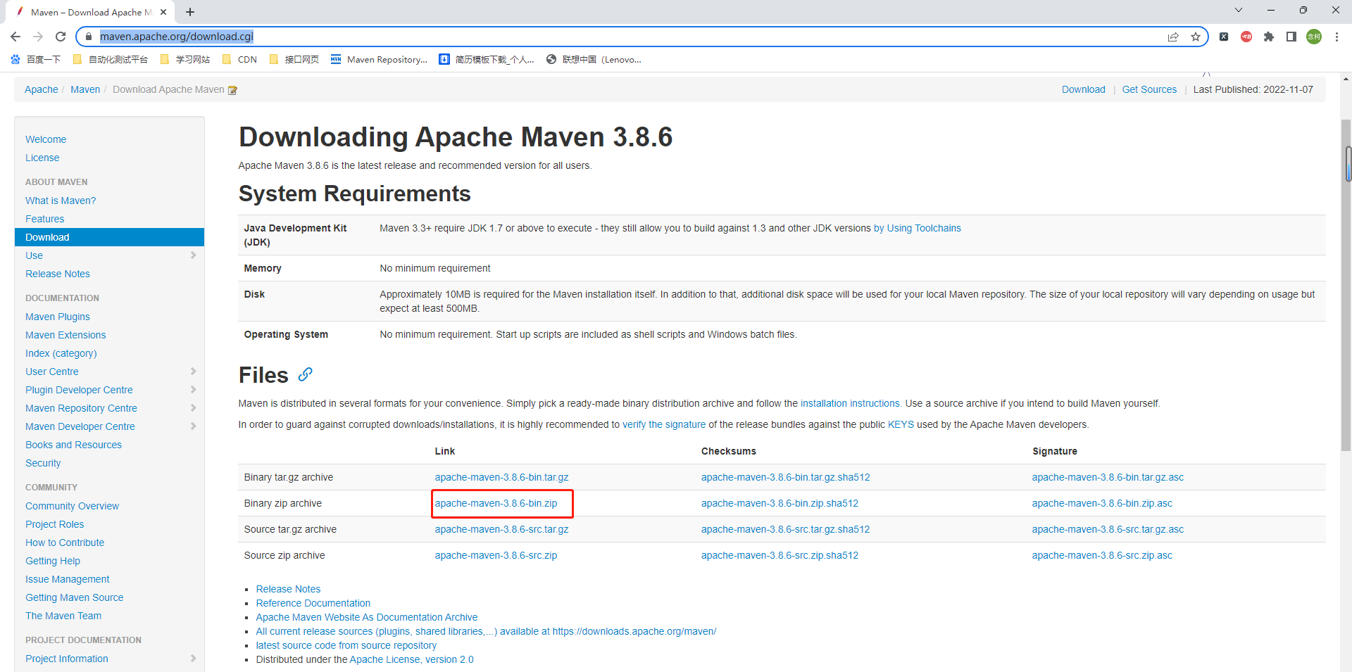Open a new tab with the plus button
The height and width of the screenshot is (672, 1352).
pos(190,12)
